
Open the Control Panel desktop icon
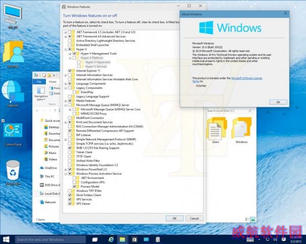pyautogui.click(x=13, y=134)
